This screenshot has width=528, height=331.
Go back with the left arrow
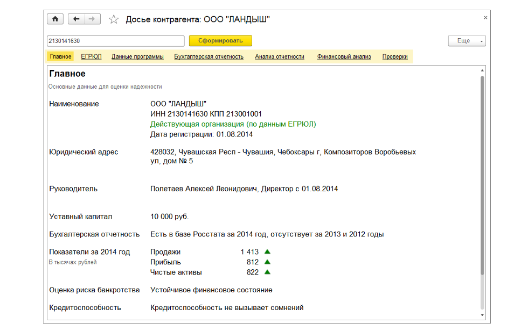(77, 19)
